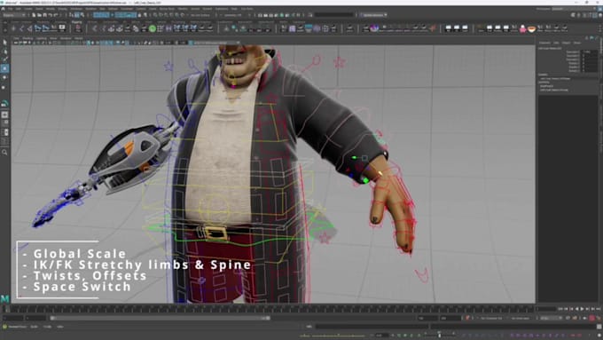Set select by object type mode
The image size is (603, 340).
(77, 15)
